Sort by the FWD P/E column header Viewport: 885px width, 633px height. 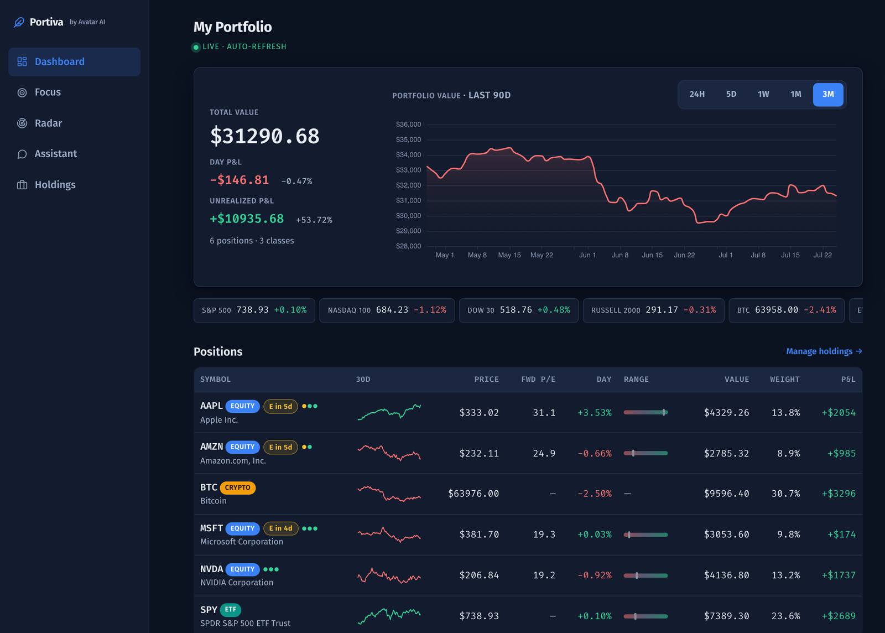click(538, 380)
